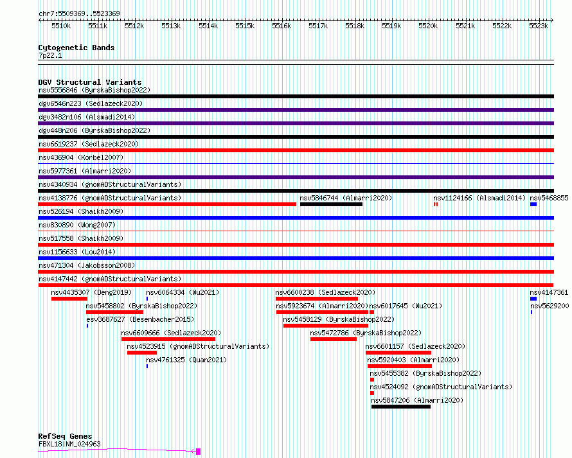Click the 5520k ruler position
572x458 pixels.
tap(428, 26)
